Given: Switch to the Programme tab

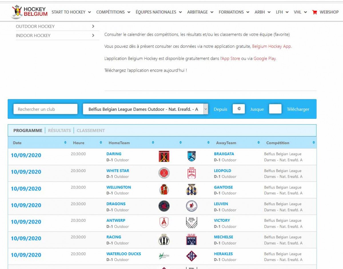Looking at the screenshot, I should tap(28, 130).
